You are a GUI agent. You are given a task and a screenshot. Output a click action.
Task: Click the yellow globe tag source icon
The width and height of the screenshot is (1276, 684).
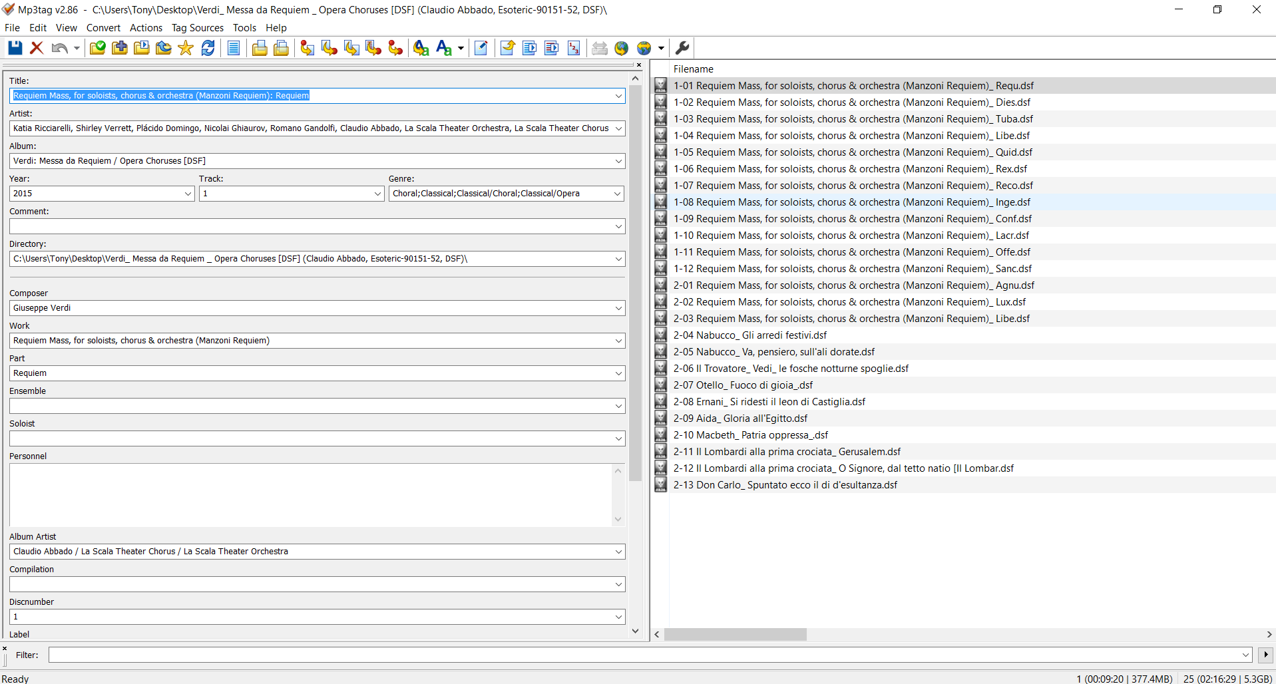621,48
